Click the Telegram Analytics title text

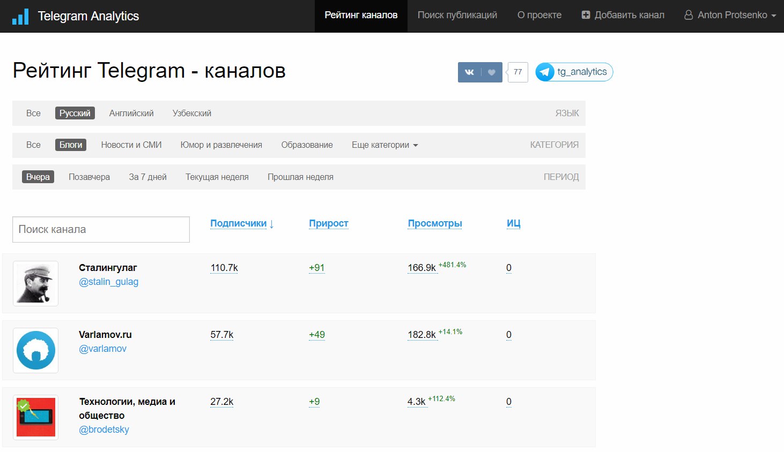click(88, 16)
